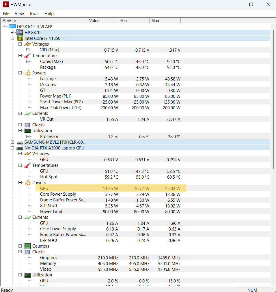Click the Value column header
Screen dimensions: 276x292
coord(103,21)
